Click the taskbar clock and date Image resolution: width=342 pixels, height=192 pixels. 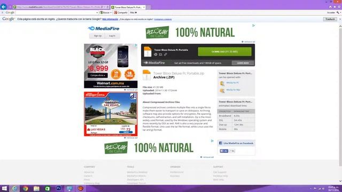[333, 188]
